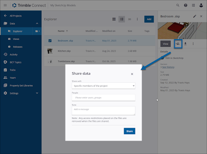Edit file name with pencil icon
The image size is (207, 154).
(194, 16)
